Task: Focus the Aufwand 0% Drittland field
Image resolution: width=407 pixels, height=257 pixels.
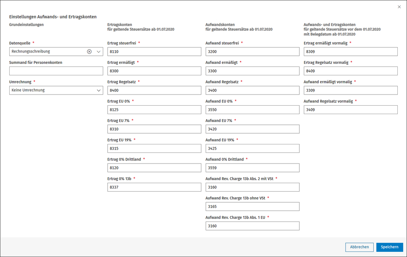Action: point(253,168)
